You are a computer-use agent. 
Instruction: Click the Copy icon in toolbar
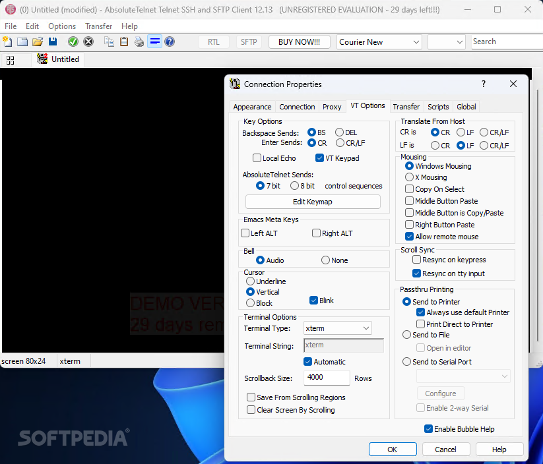(109, 42)
